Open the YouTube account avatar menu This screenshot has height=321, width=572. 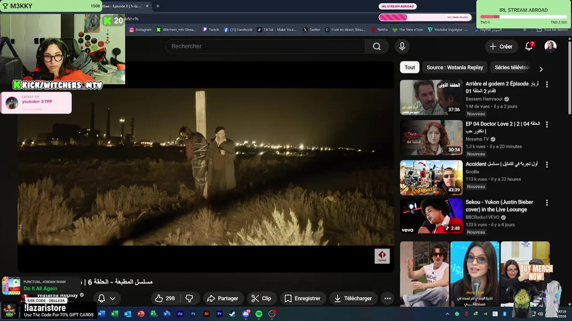point(551,46)
